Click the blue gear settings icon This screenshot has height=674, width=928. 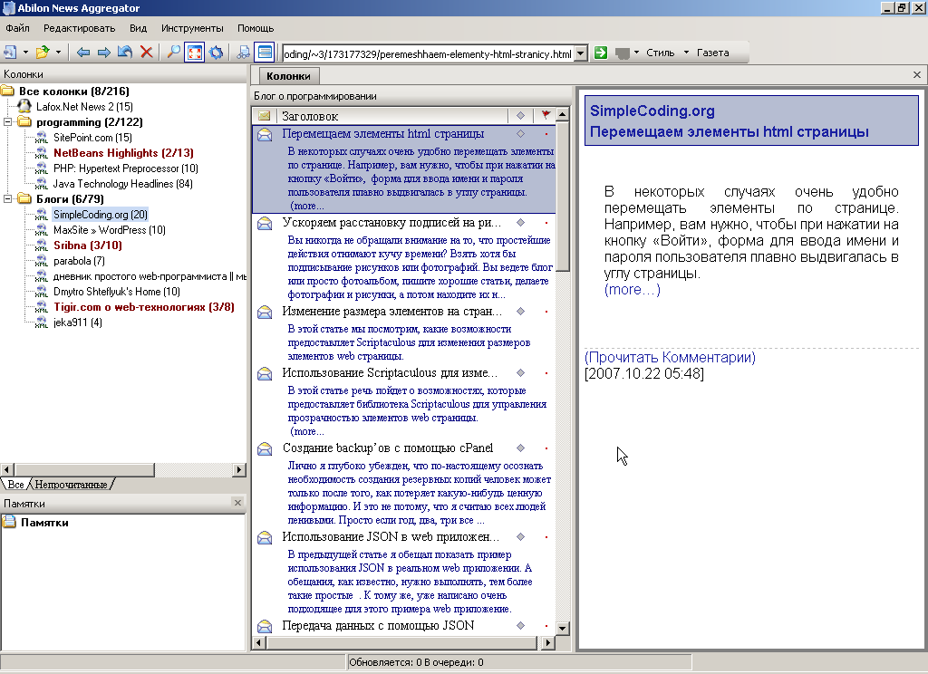pyautogui.click(x=216, y=53)
